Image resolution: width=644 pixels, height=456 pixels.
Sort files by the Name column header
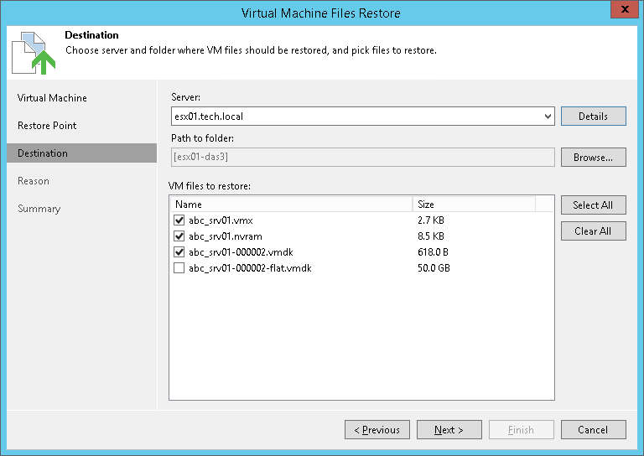[291, 205]
